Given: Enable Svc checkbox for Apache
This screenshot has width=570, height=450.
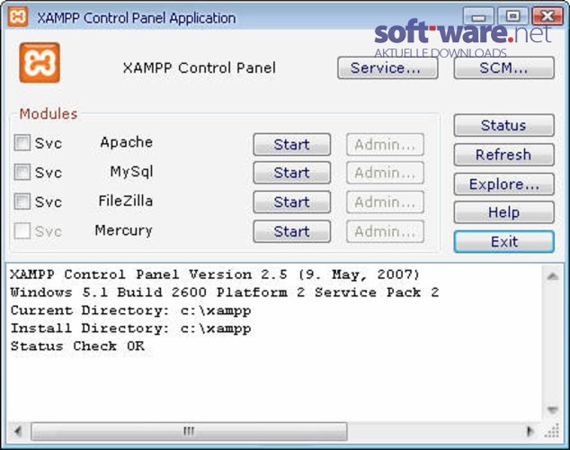Looking at the screenshot, I should point(22,142).
